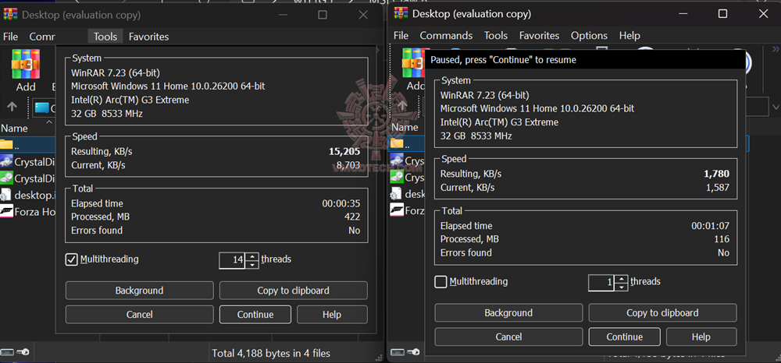The height and width of the screenshot is (363, 781).
Task: Click the Name column header in right window
Action: click(x=405, y=128)
